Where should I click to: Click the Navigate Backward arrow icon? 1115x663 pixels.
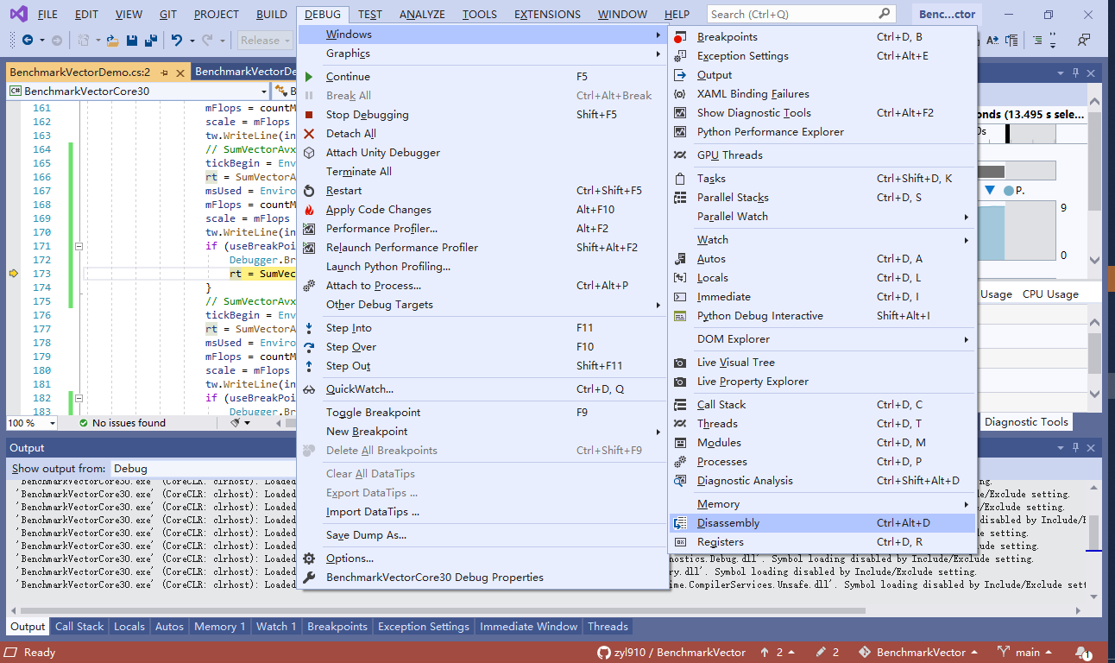tap(28, 40)
